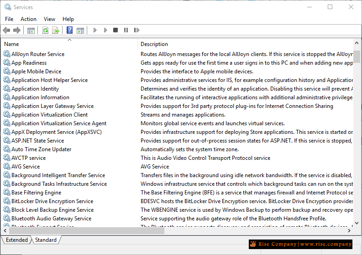Click the vertical scrollbar thumb
Viewport: 362px width, 255px height.
(357, 56)
